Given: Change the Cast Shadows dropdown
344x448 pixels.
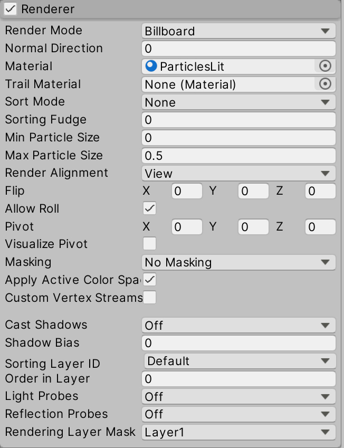Looking at the screenshot, I should tap(238, 325).
